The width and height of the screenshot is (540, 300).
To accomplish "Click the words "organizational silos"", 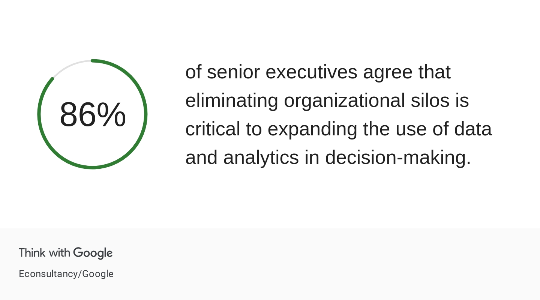I will (x=366, y=100).
